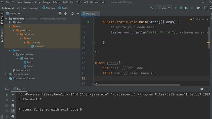This screenshot has height=119, width=212.
Task: Click the editor vertical scrollbar
Action: tap(209, 38)
